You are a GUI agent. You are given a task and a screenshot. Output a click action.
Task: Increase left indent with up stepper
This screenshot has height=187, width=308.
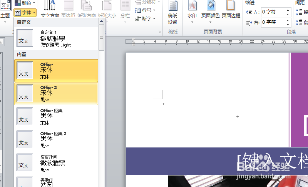click(288, 10)
